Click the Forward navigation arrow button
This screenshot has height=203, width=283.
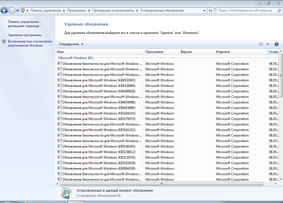point(12,11)
